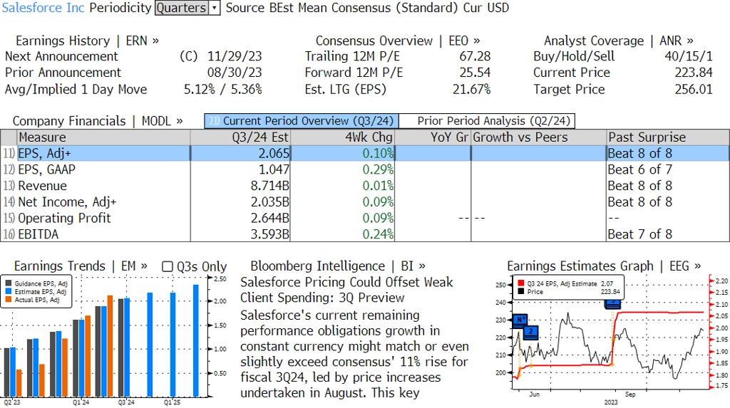Select the Net Income, Adj+ row
Screen dimensions: 730x408
coord(365,202)
